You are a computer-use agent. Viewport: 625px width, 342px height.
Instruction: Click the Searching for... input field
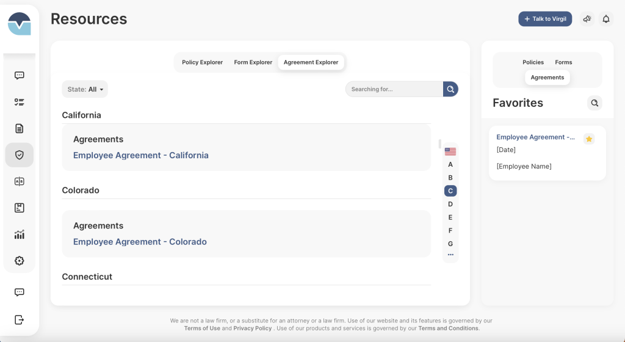394,89
